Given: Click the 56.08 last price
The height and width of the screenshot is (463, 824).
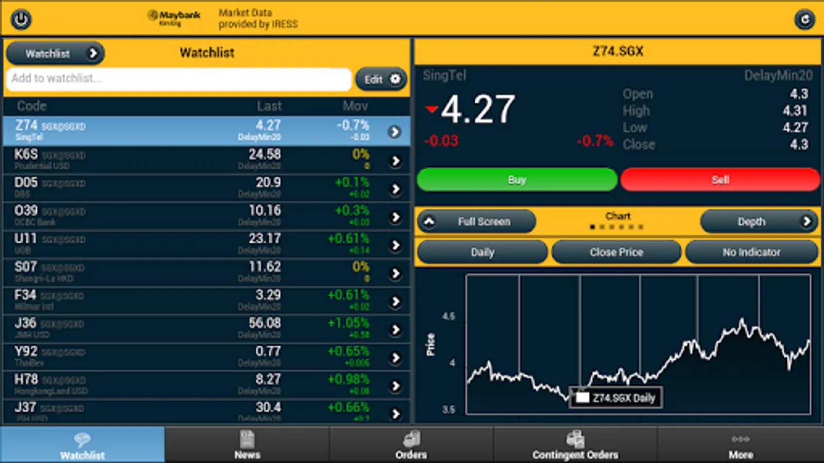Looking at the screenshot, I should tap(265, 323).
